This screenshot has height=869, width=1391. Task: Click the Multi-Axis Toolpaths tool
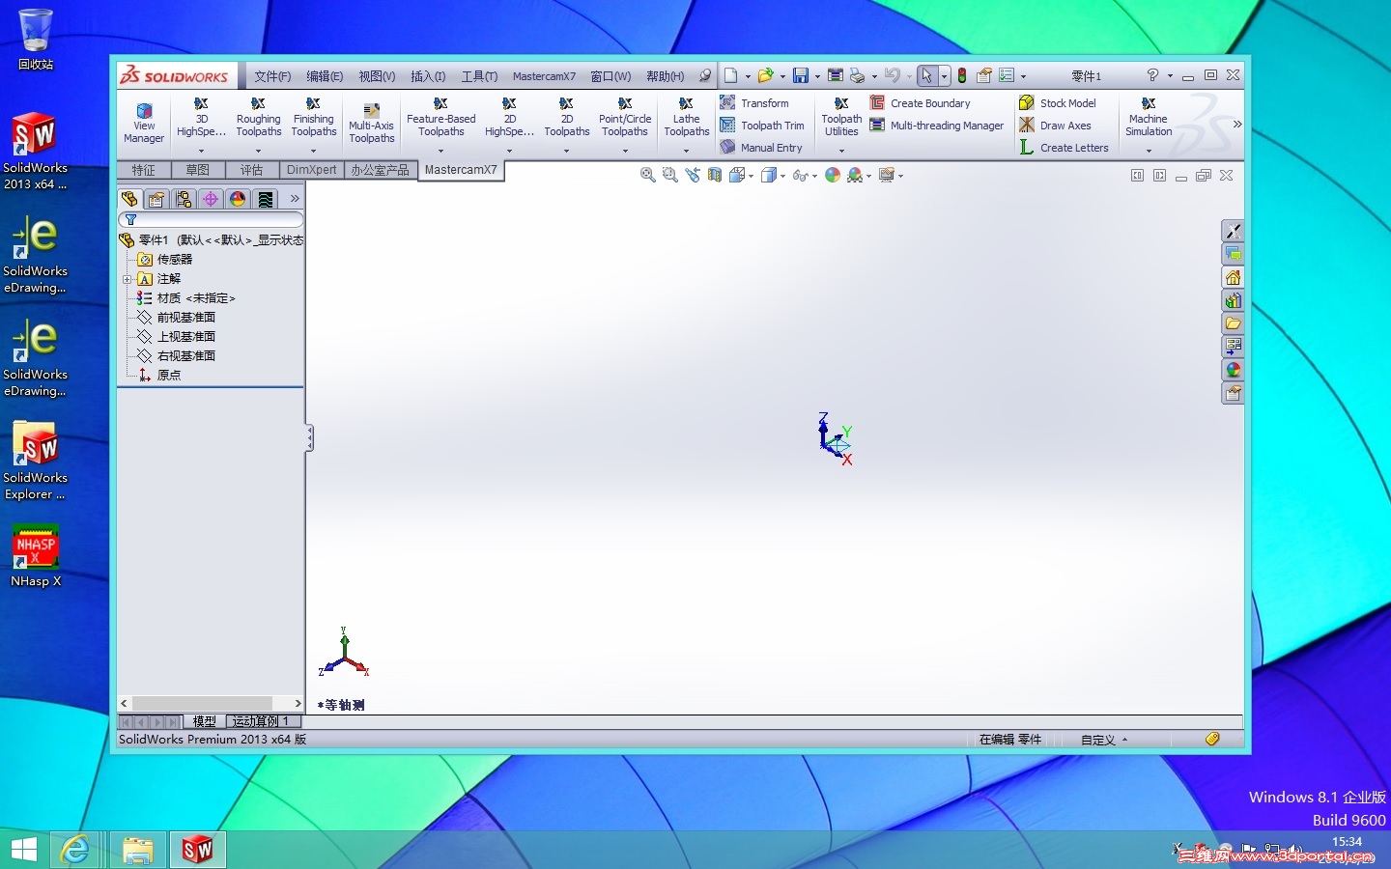click(x=372, y=123)
